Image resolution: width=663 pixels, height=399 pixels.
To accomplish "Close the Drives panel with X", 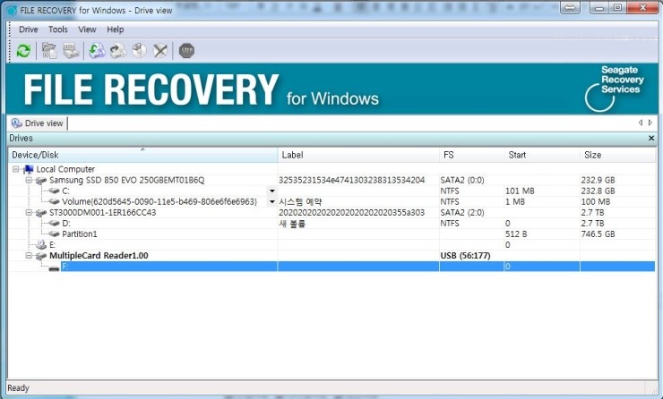I will 651,138.
